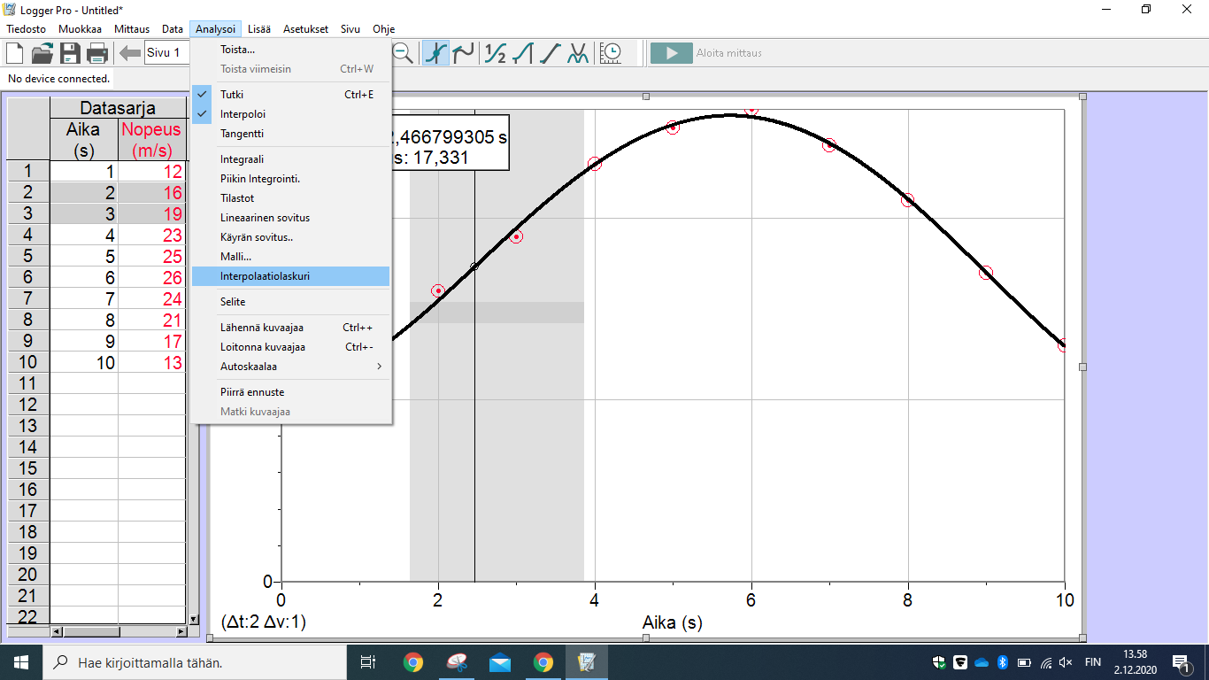1209x680 pixels.
Task: Open the Data menu
Action: coord(173,29)
